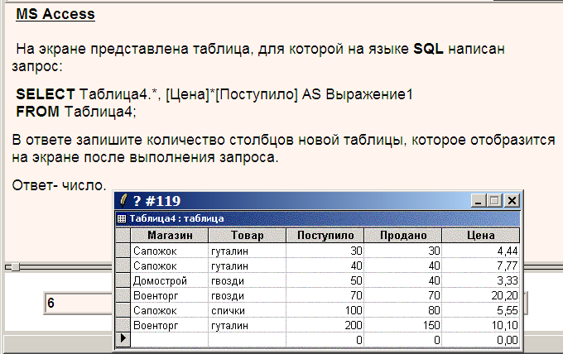The height and width of the screenshot is (354, 563).
Task: Select the Продано column header
Action: click(403, 235)
